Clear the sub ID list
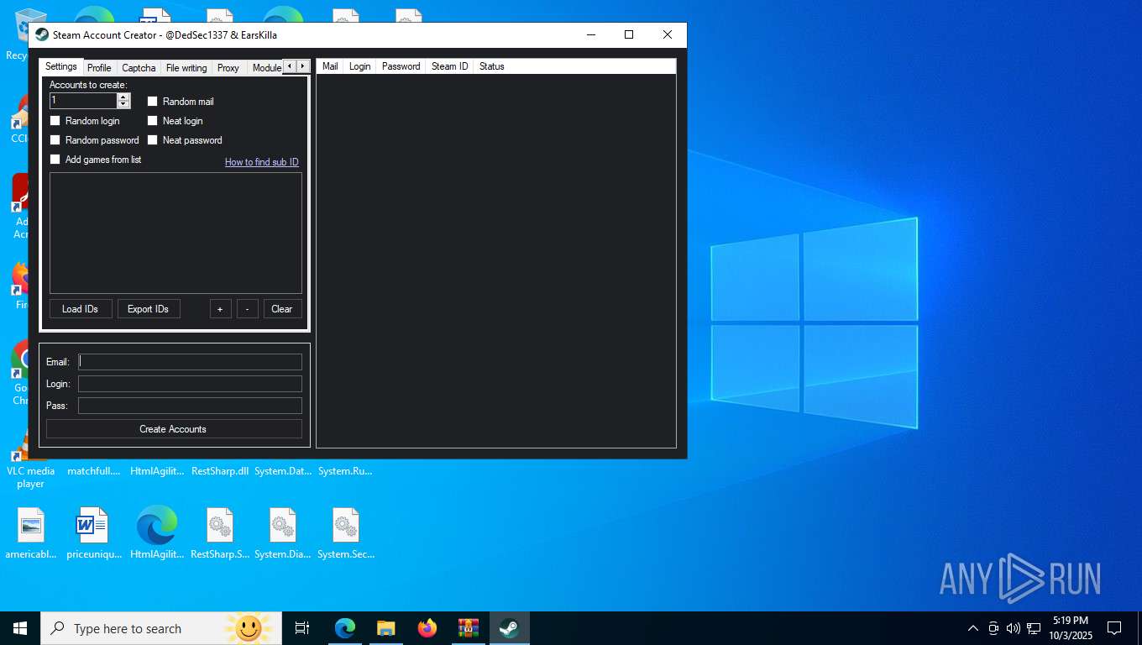Image resolution: width=1142 pixels, height=645 pixels. pos(282,309)
